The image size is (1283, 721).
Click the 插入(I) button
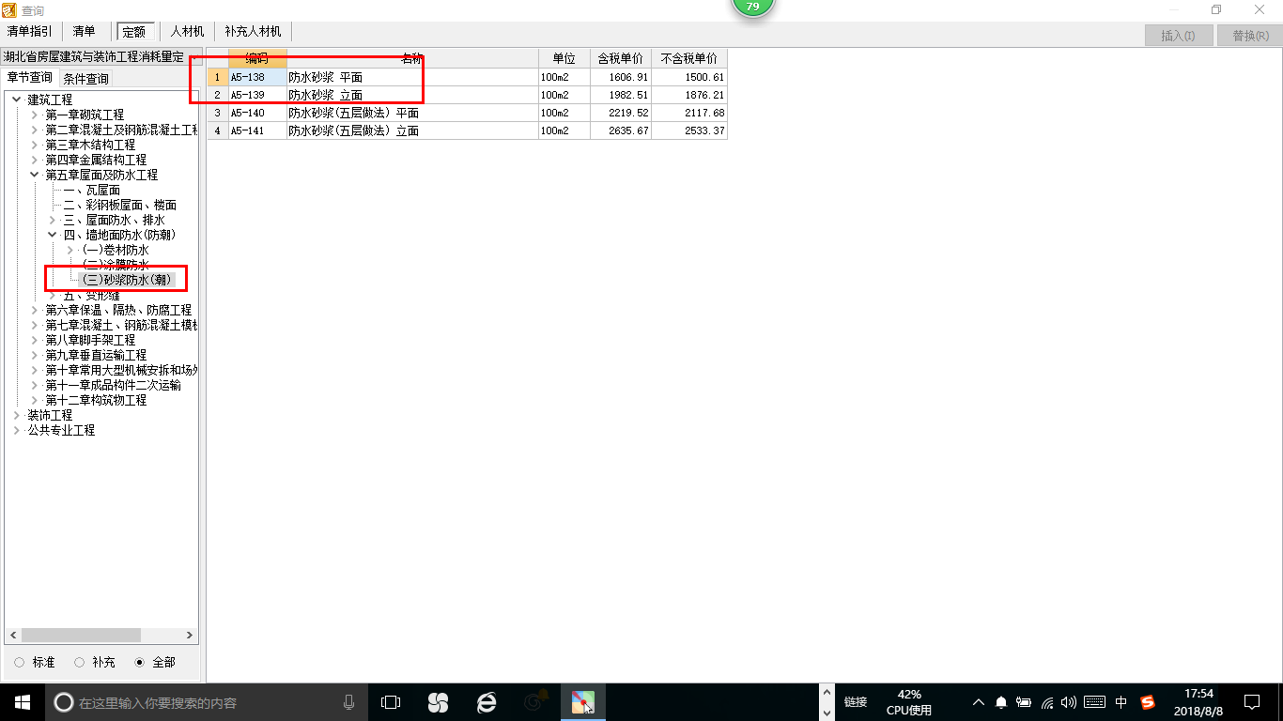point(1178,36)
